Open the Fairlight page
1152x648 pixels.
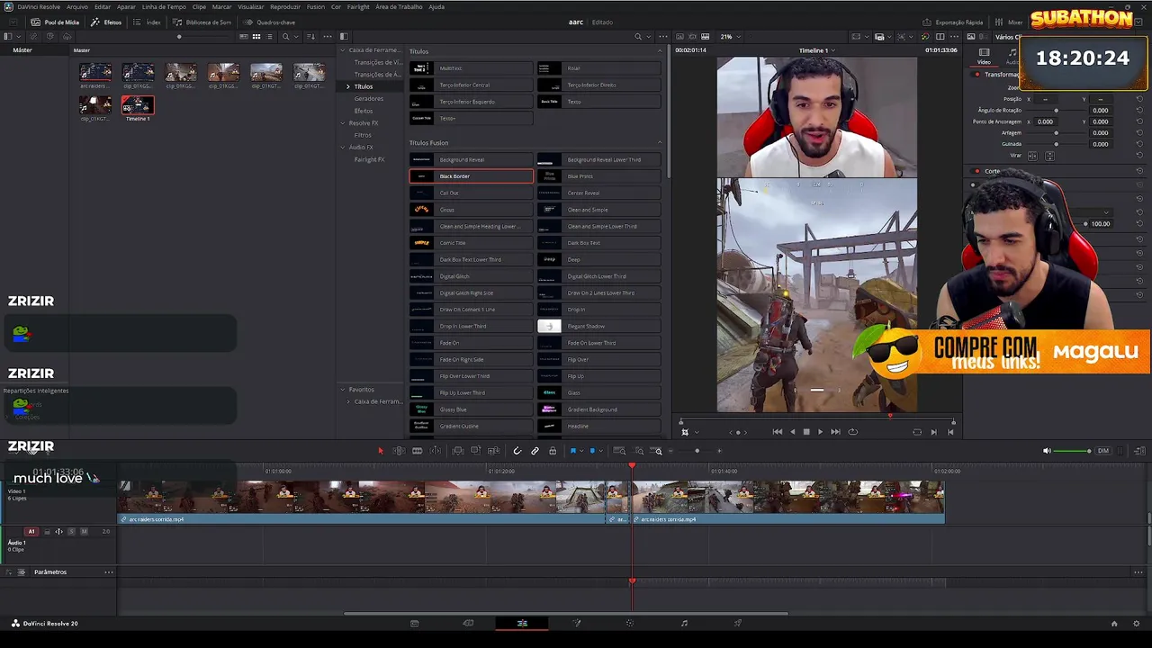point(684,623)
